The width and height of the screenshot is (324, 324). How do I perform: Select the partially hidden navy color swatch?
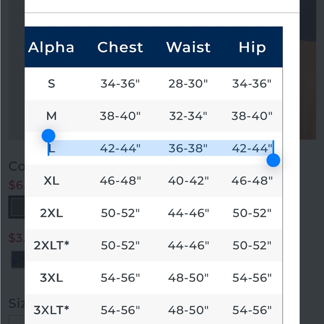point(18,260)
